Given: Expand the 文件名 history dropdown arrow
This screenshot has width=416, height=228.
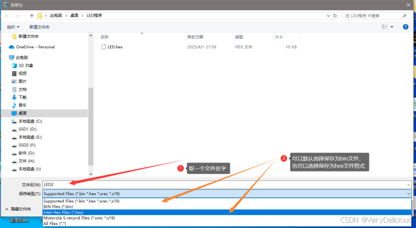Looking at the screenshot, I should [408, 185].
